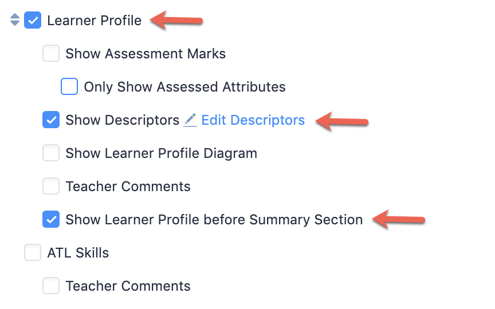This screenshot has height=309, width=495.
Task: Click the Show Assessment Marks label text
Action: tap(146, 54)
